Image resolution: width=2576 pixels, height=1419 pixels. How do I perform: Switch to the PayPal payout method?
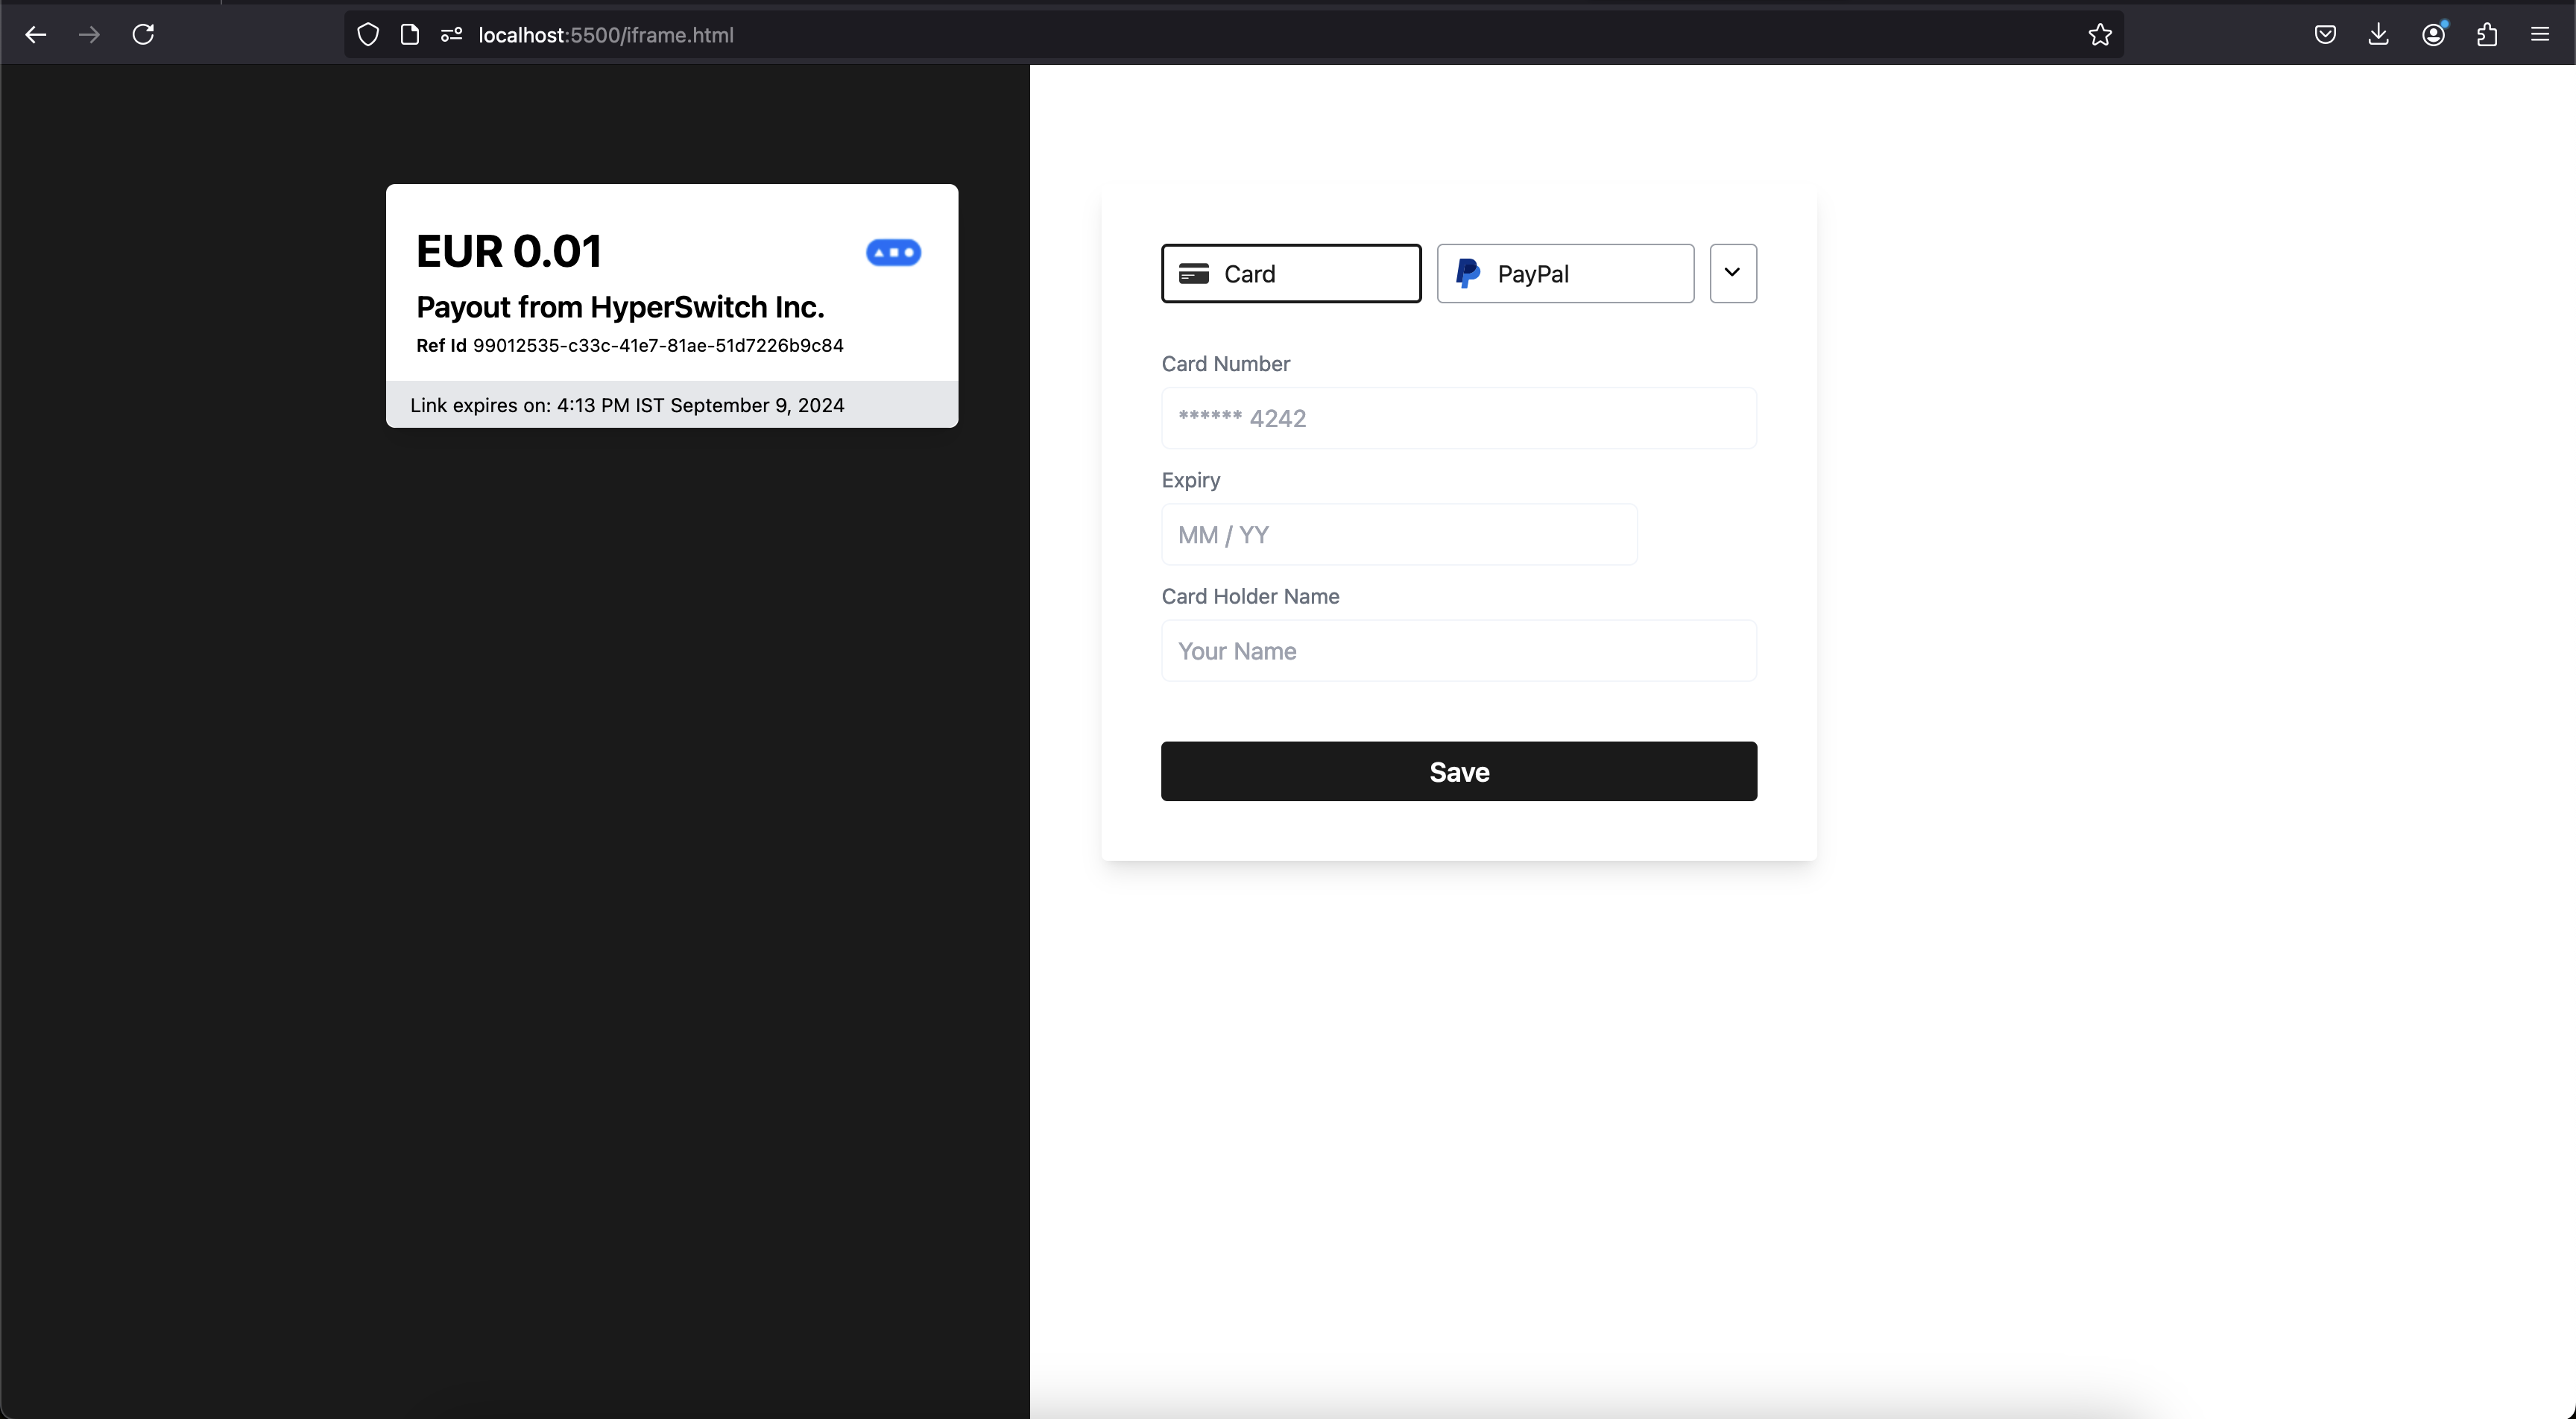1565,273
